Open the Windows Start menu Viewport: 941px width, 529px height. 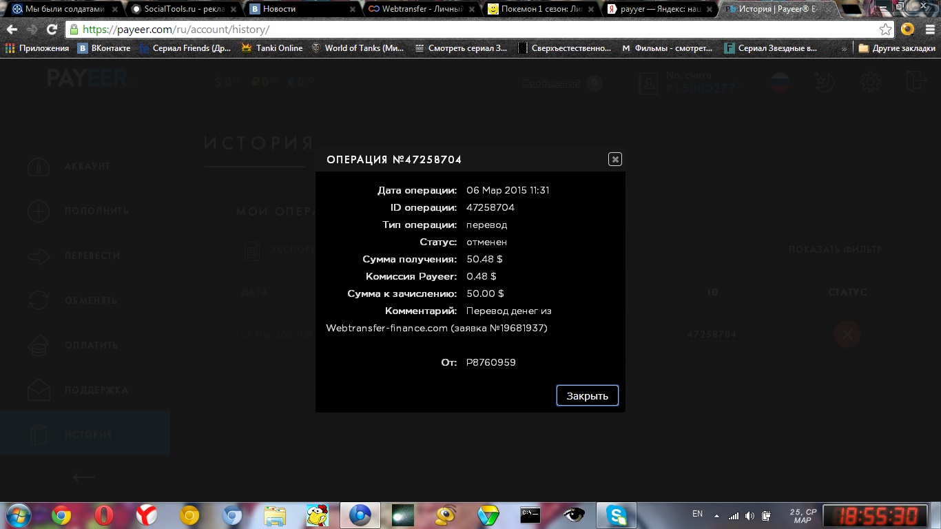click(x=17, y=515)
